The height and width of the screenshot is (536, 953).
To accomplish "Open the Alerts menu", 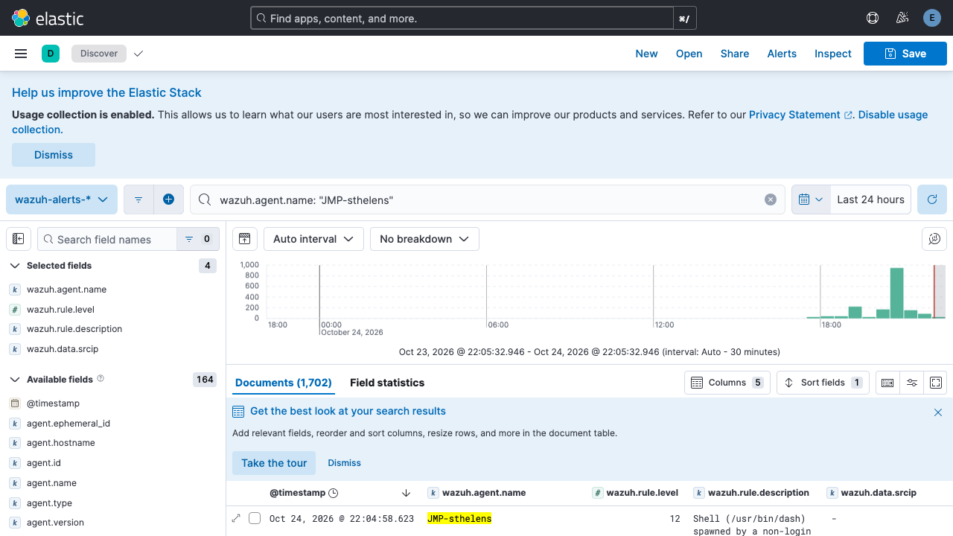I will [782, 54].
